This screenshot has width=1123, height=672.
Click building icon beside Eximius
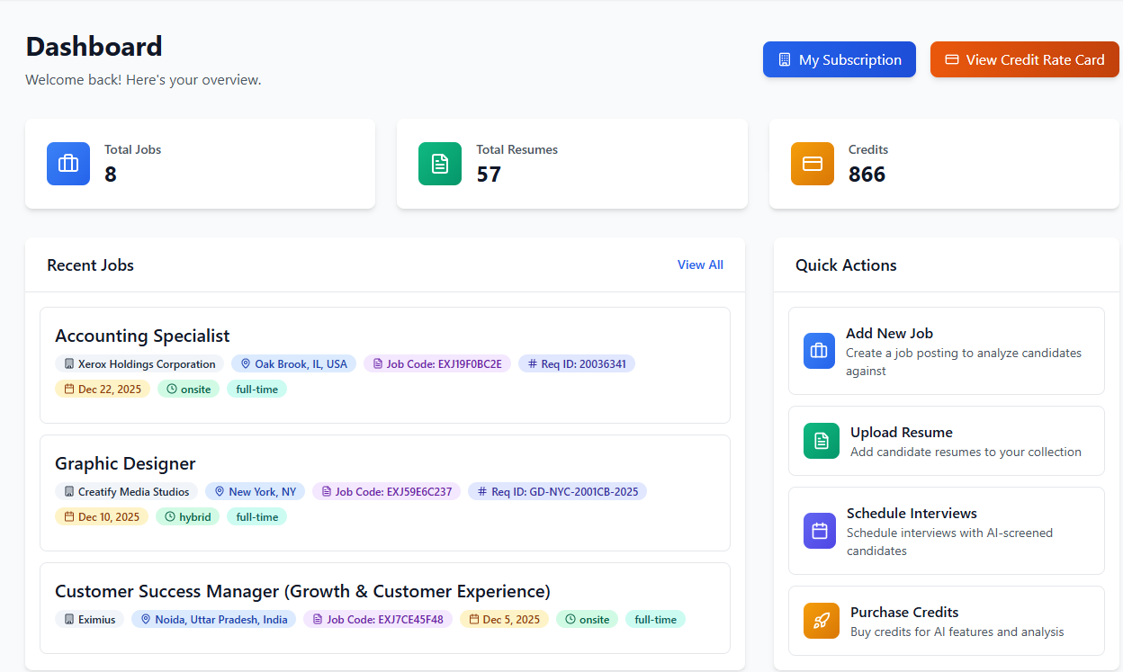[69, 620]
